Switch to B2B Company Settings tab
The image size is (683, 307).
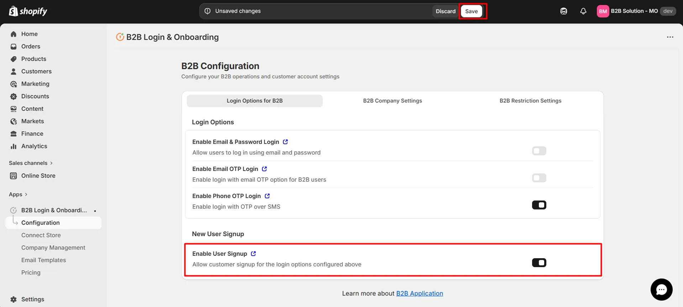[x=392, y=101]
